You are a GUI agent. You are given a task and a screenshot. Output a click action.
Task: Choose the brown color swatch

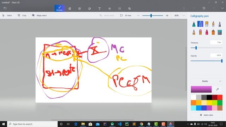220,108
